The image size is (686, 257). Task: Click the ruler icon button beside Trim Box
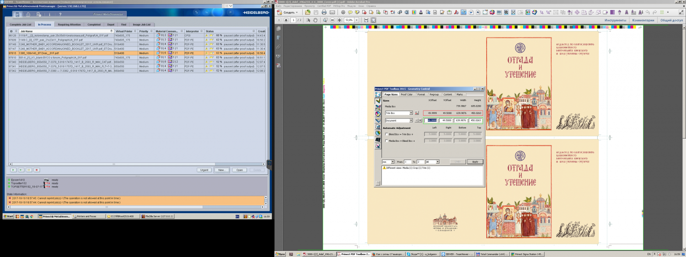pos(417,112)
